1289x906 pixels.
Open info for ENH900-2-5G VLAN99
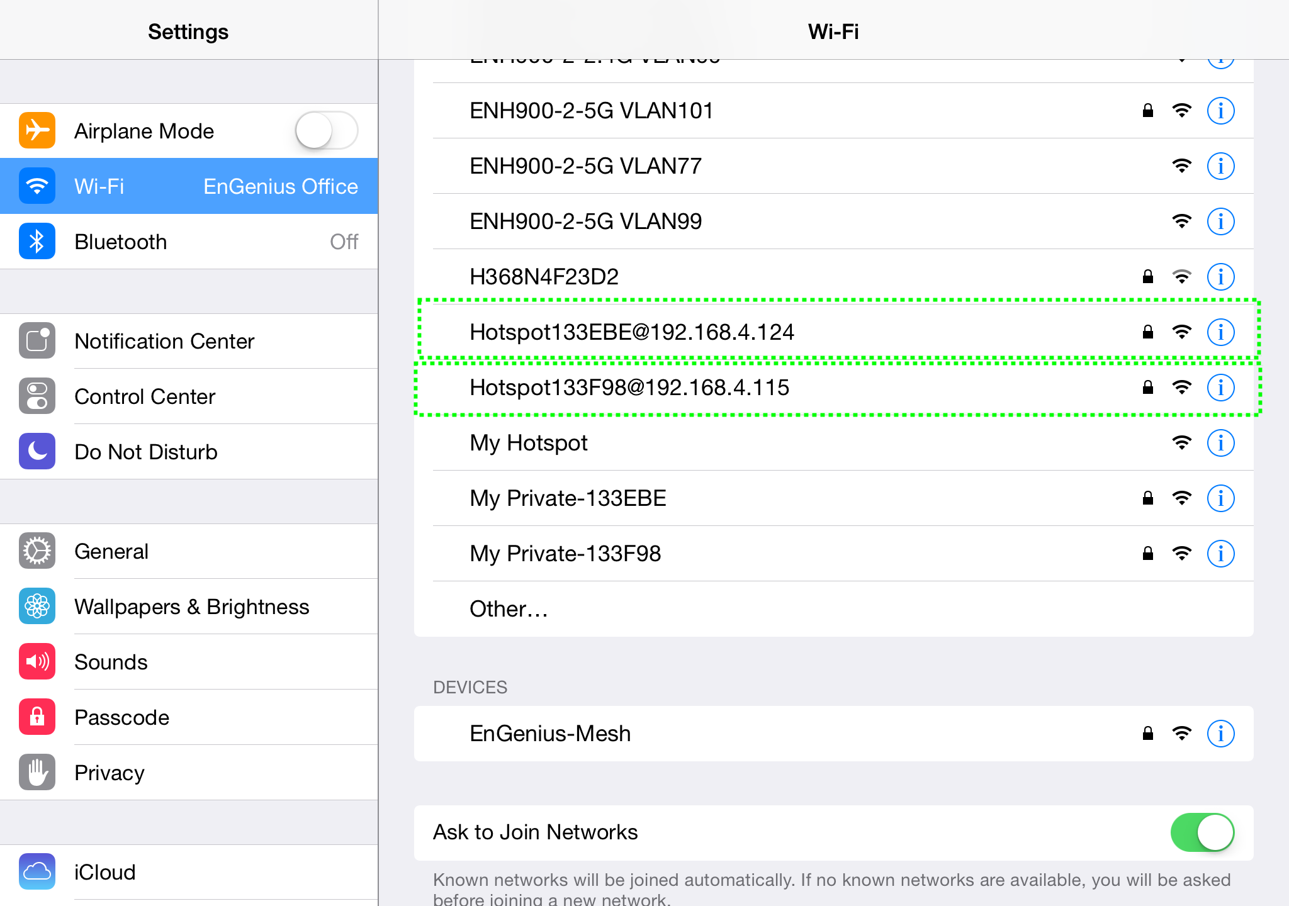coord(1220,221)
